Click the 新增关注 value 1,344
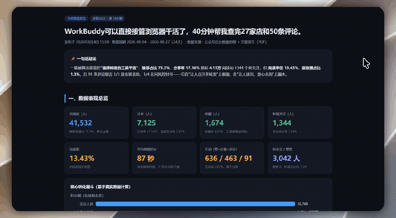Image resolution: width=396 pixels, height=218 pixels. pyautogui.click(x=282, y=123)
